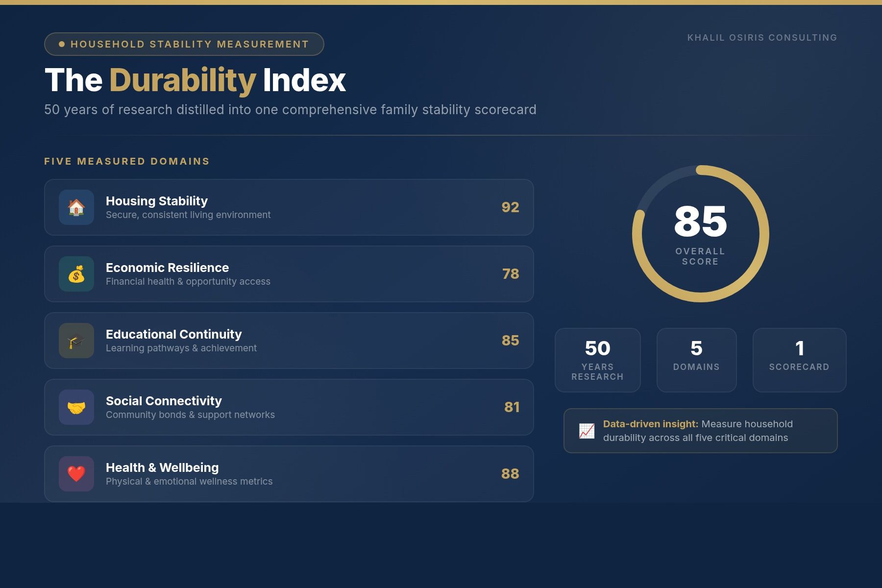The height and width of the screenshot is (588, 882).
Task: Enable the Health & Wellbeing domain card
Action: point(289,474)
